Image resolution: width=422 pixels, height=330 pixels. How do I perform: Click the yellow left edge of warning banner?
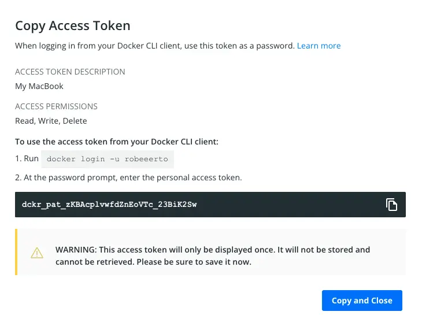coord(16,252)
